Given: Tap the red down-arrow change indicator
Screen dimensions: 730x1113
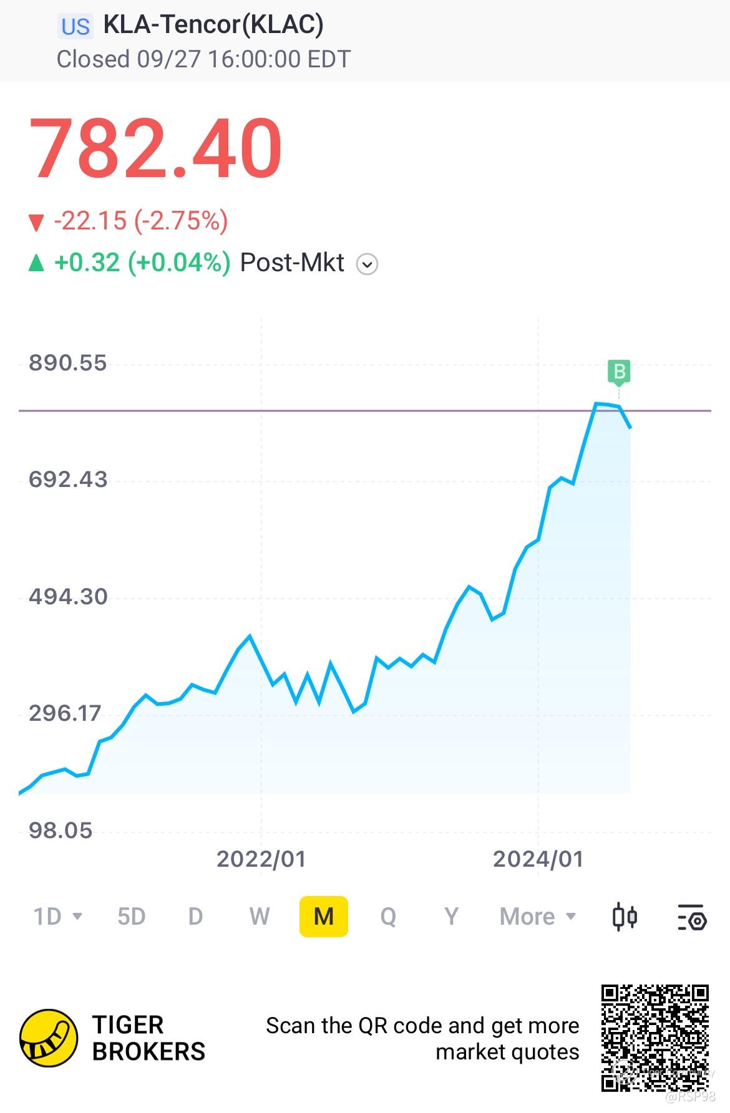Looking at the screenshot, I should (x=36, y=222).
